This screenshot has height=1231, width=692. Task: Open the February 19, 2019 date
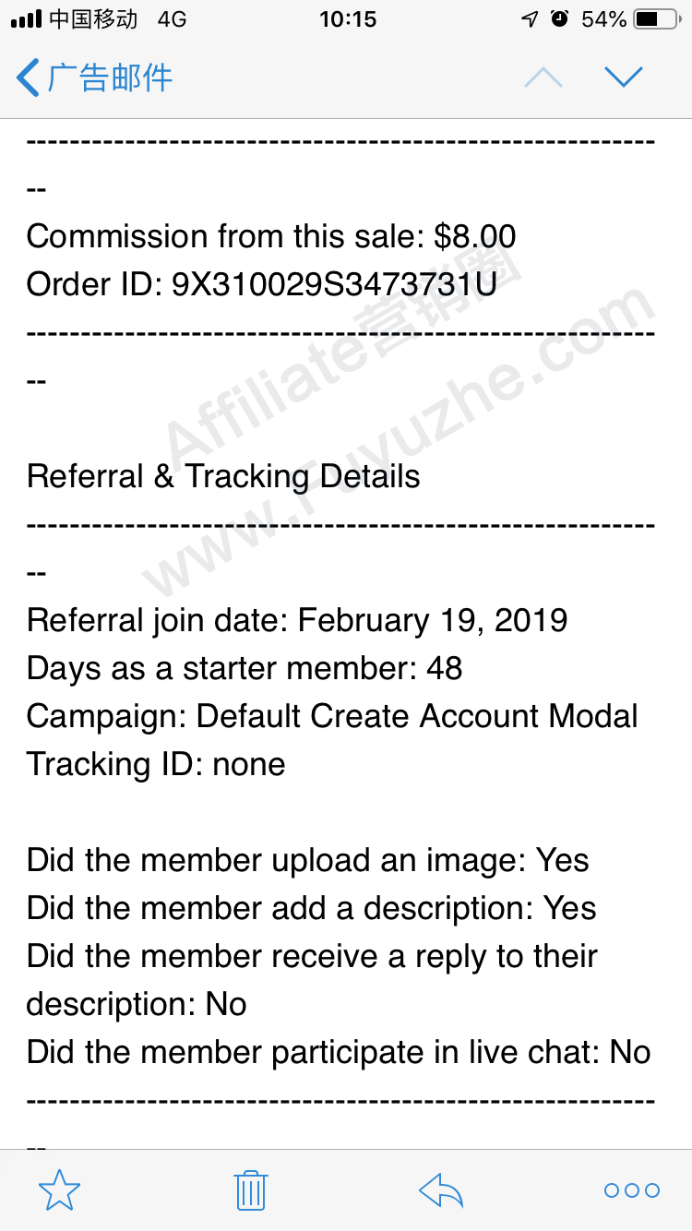click(x=433, y=620)
